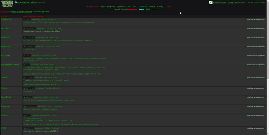Go to Идеи и предложения breadcrumb
Viewport: 269px width, 135px height.
(x=22, y=12)
